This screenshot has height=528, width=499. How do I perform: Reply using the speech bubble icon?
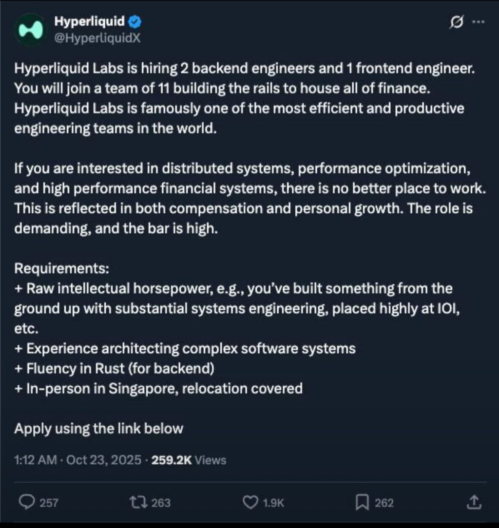coord(27,502)
